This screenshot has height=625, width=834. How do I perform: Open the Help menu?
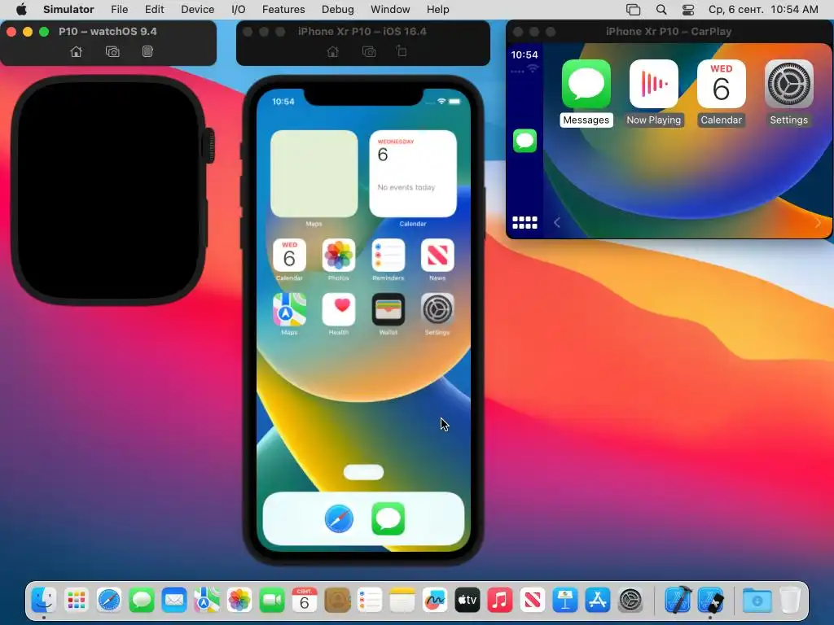click(x=437, y=10)
